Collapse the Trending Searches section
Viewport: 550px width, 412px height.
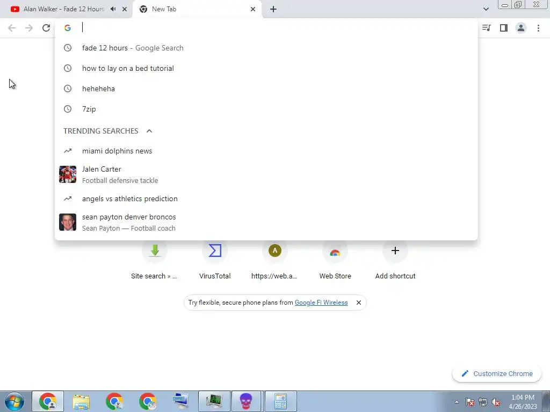point(149,131)
